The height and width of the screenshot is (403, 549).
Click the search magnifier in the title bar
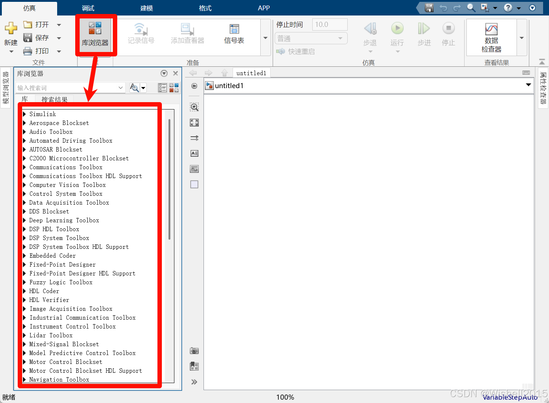point(471,8)
